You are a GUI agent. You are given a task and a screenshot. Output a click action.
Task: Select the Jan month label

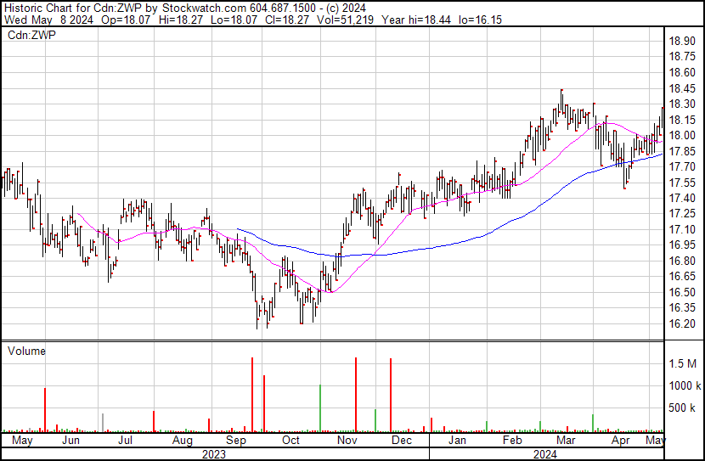point(457,441)
